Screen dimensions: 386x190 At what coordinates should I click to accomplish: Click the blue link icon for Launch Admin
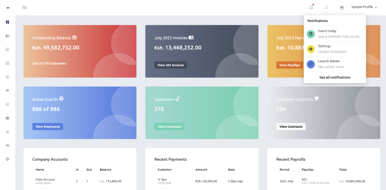(x=311, y=64)
